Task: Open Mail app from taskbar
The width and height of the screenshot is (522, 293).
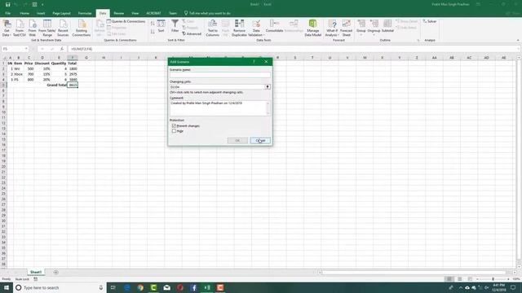Action: pyautogui.click(x=166, y=287)
